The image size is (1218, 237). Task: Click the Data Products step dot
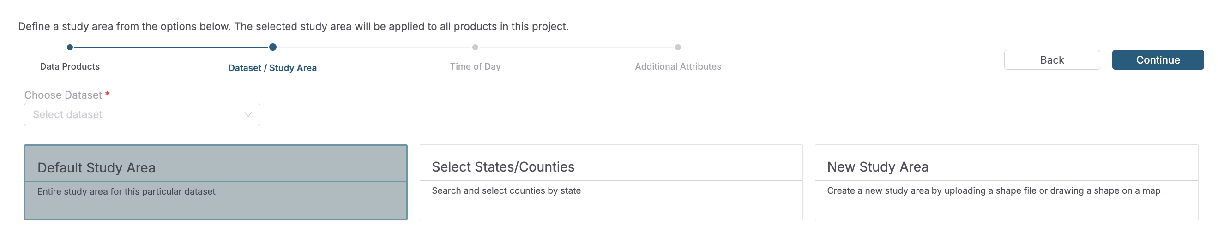70,47
